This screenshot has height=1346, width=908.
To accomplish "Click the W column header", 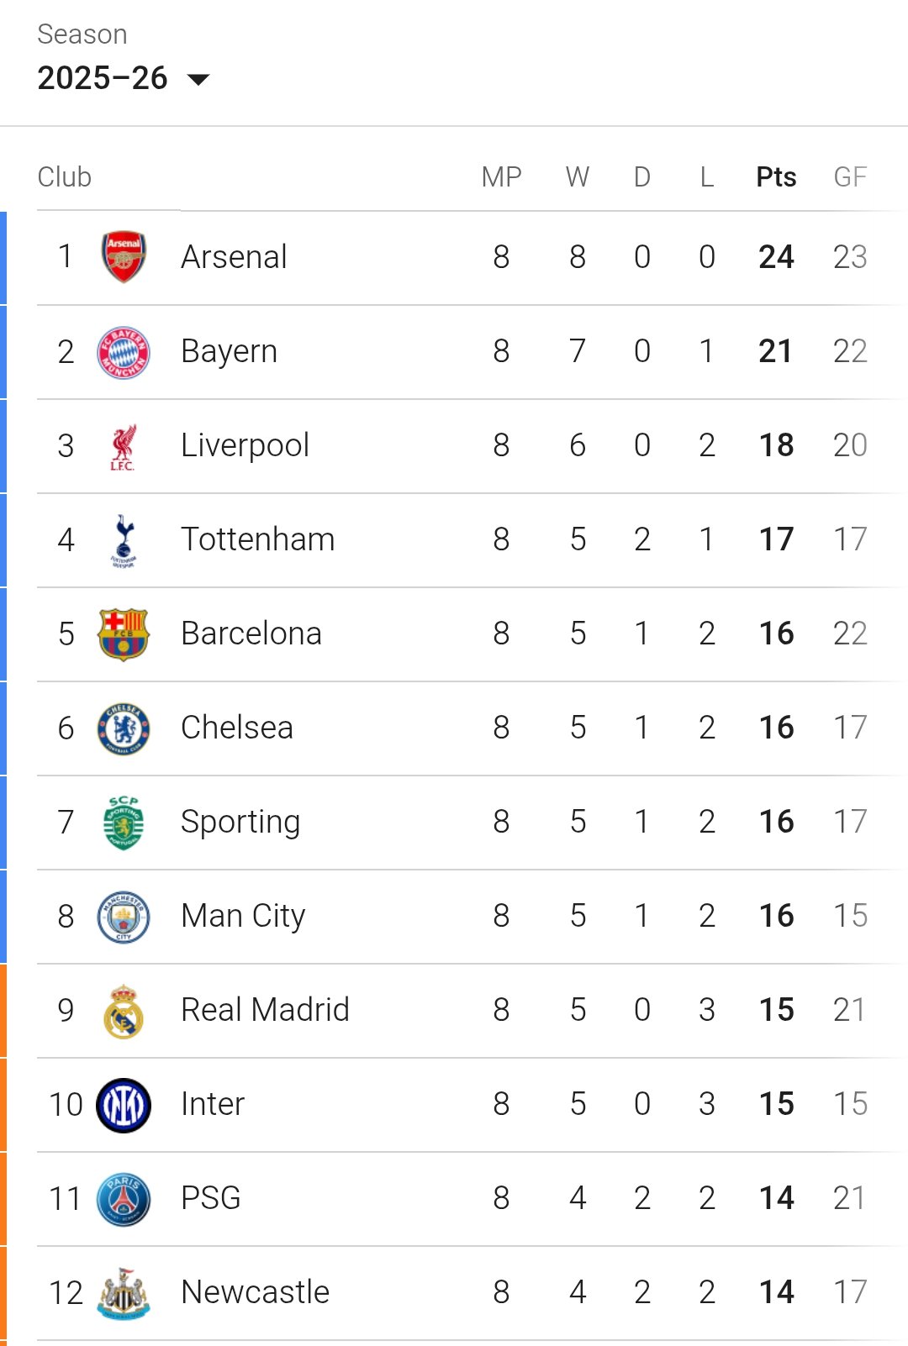I will [x=578, y=177].
